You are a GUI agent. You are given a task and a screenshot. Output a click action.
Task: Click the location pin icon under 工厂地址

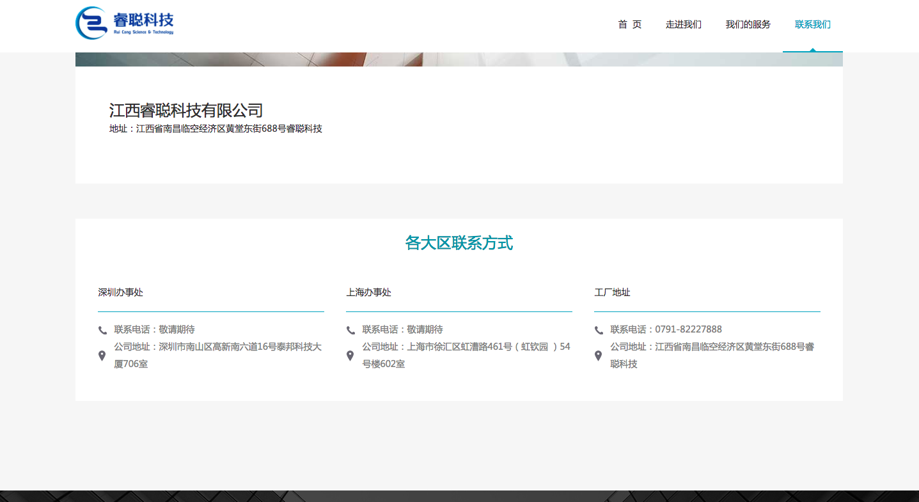point(598,356)
